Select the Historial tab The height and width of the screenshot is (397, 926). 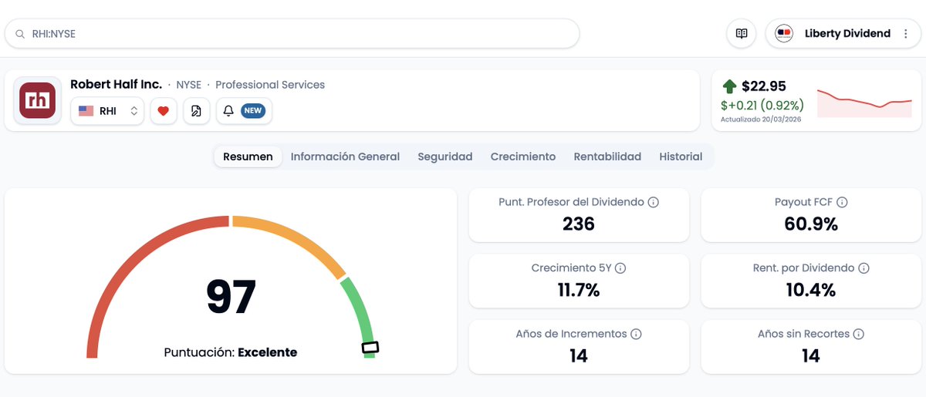681,156
